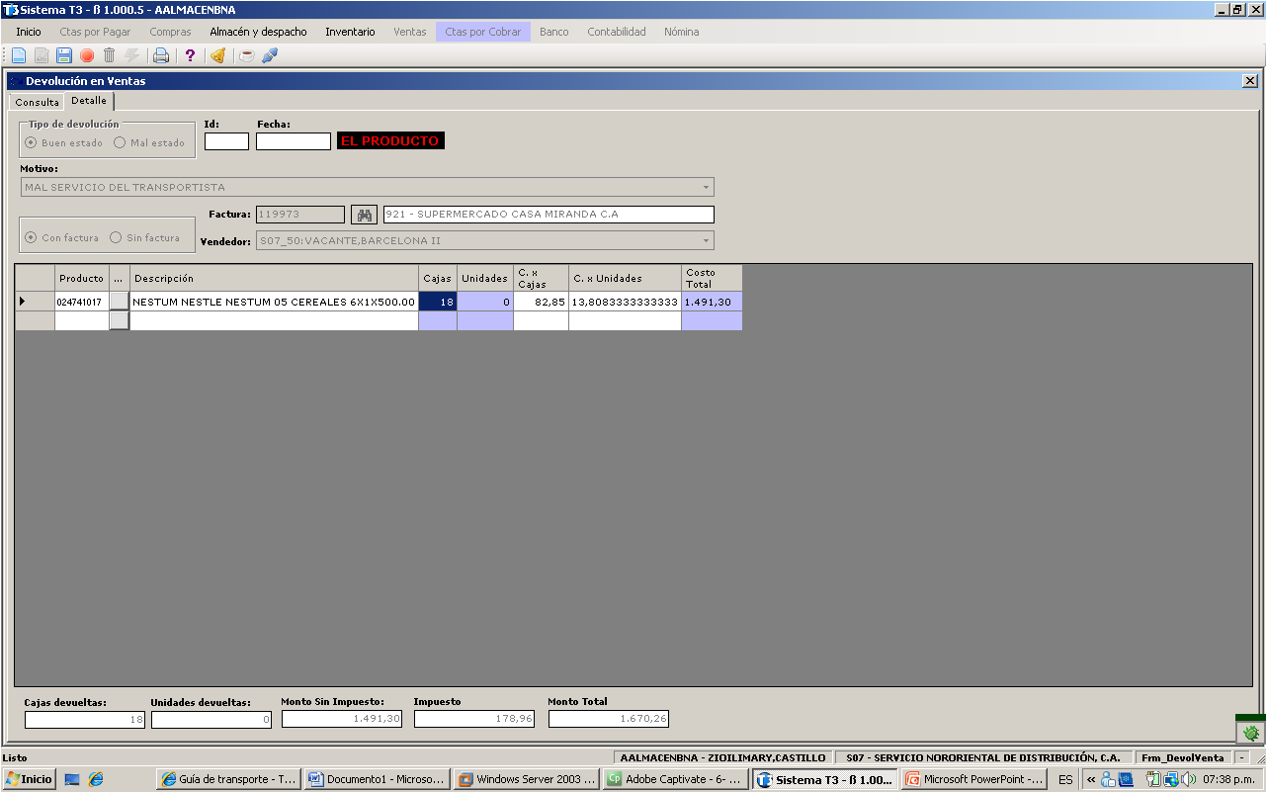Click the printer icon in toolbar
Screen dimensions: 1267x793
(160, 55)
